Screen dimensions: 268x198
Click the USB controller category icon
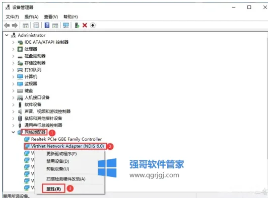coord(20,125)
